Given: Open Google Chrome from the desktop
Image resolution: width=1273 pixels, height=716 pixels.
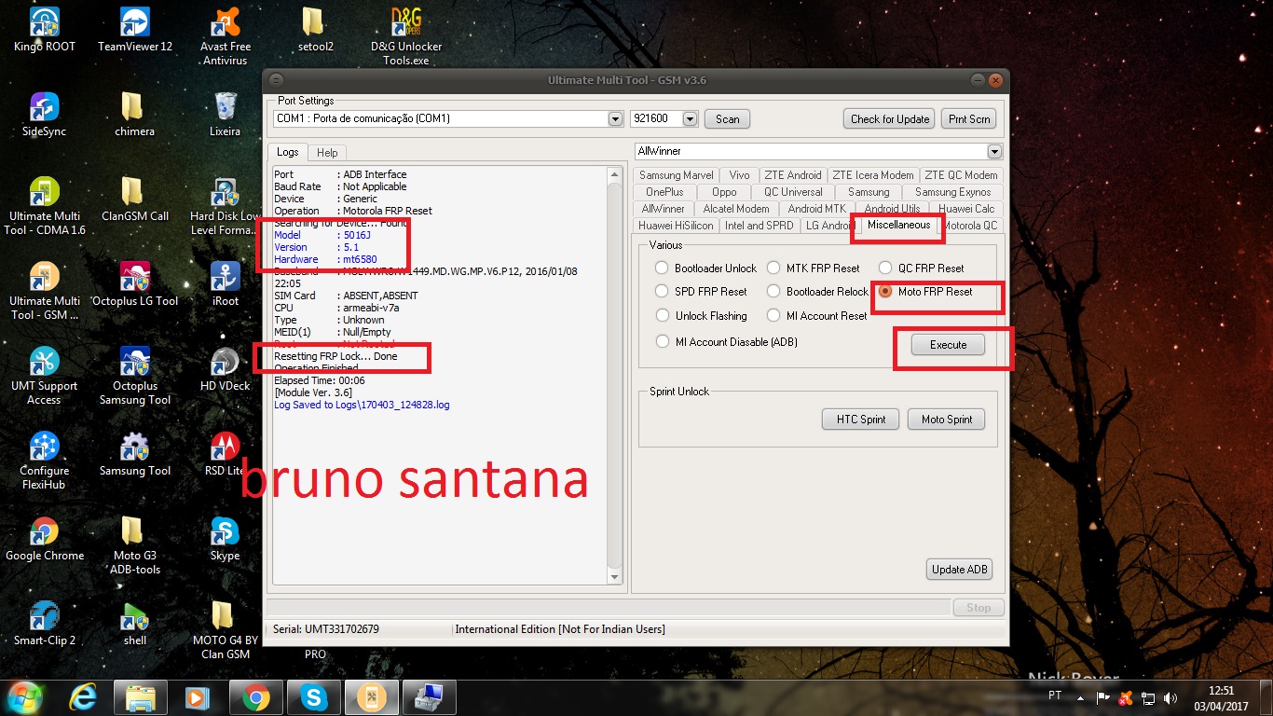Looking at the screenshot, I should point(45,539).
